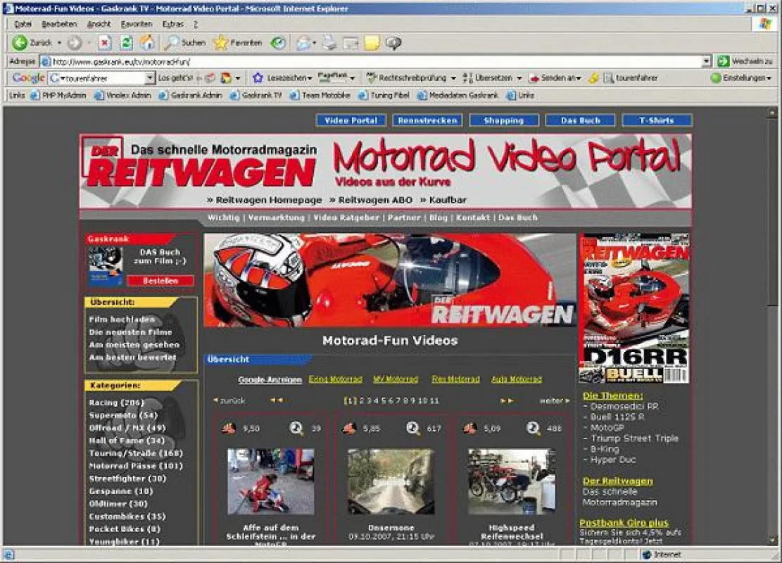The width and height of the screenshot is (782, 563).
Task: Click the views magnifier icon beside 488
Action: click(533, 428)
